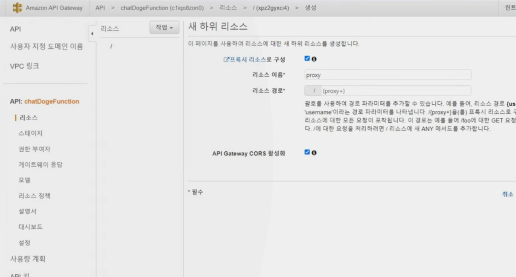Open / (xpz2gyxci4) breadcrumb link
The width and height of the screenshot is (516, 277).
tap(271, 8)
